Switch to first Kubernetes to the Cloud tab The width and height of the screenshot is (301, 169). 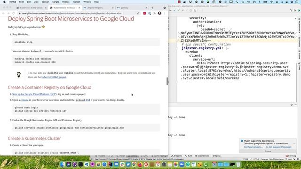[x=32, y=8]
